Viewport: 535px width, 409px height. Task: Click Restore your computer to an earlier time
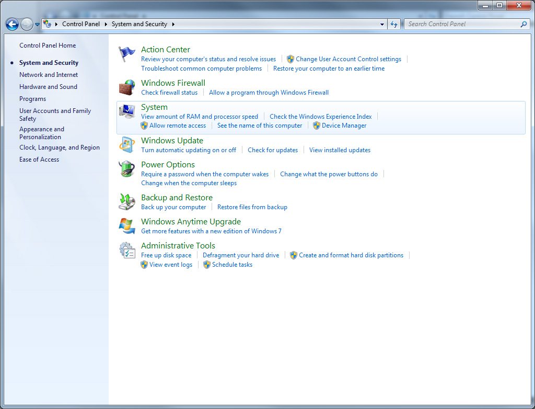click(x=329, y=69)
